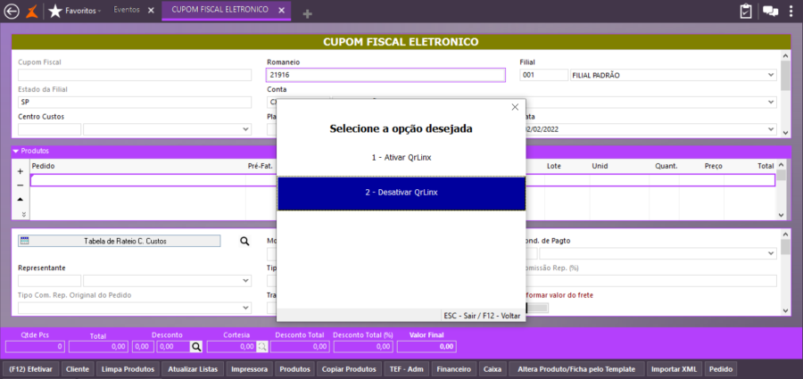
Task: Open the chat messages icon
Action: pos(770,12)
